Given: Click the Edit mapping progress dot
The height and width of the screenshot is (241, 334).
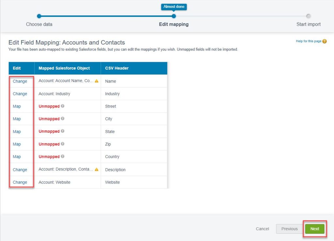Looking at the screenshot, I should point(174,16).
